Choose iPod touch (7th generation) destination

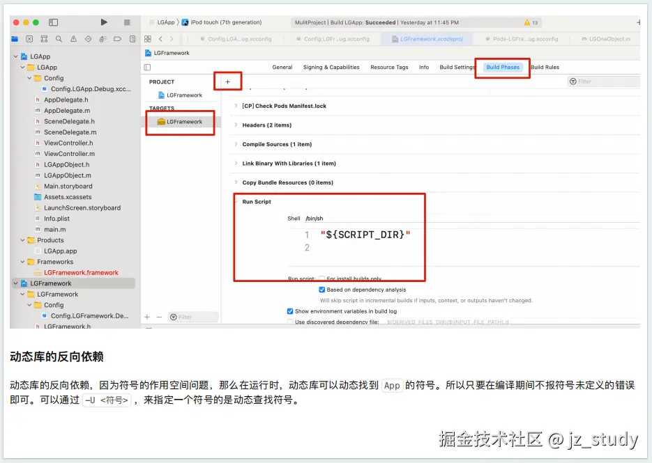click(x=222, y=22)
